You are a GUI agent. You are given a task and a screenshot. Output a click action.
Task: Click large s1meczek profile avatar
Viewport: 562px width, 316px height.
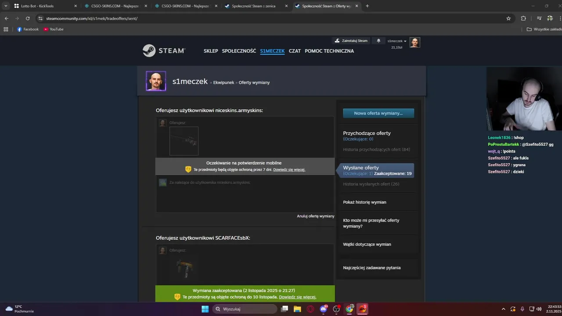pyautogui.click(x=156, y=81)
